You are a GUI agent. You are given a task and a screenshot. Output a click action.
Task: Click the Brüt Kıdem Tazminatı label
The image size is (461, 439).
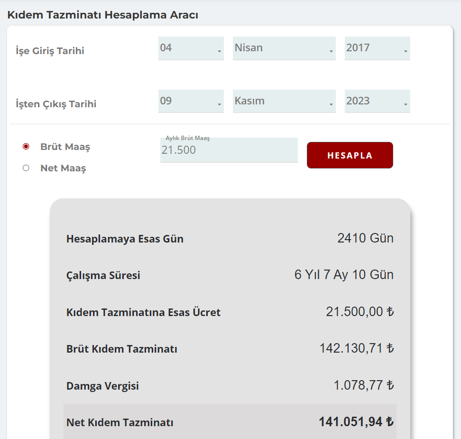tap(122, 349)
